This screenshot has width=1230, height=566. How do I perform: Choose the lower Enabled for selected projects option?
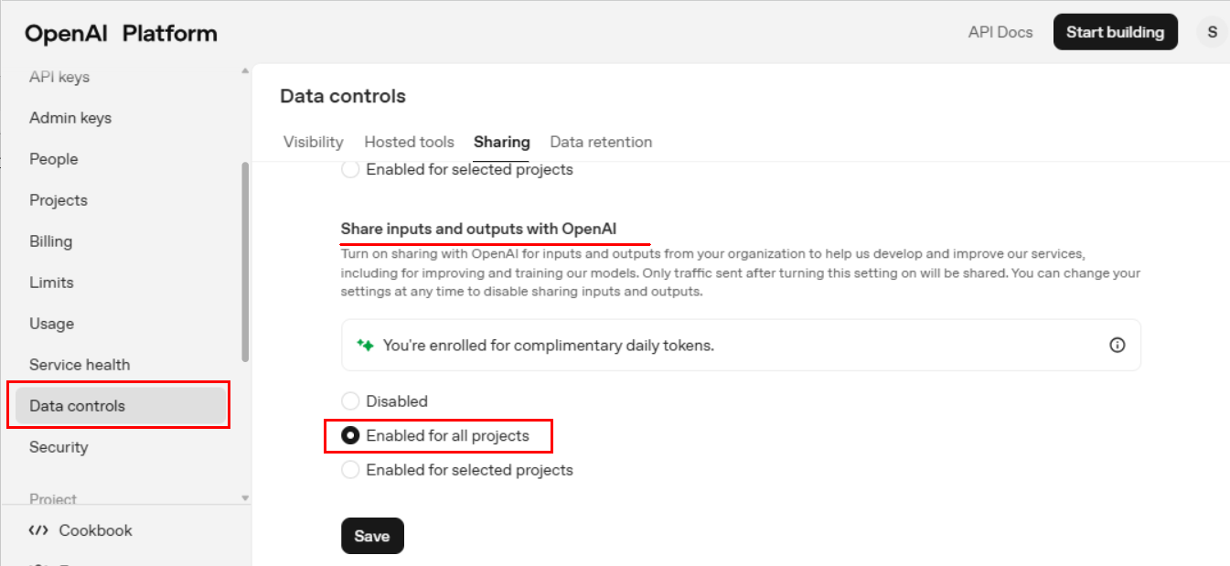click(x=350, y=470)
